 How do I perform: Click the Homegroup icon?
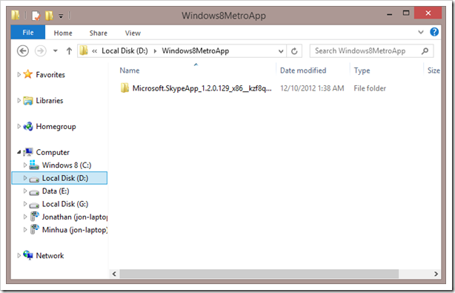click(x=28, y=126)
